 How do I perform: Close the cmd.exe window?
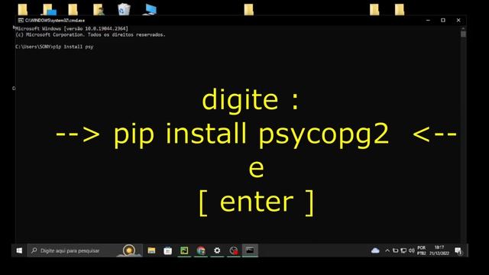coord(458,21)
